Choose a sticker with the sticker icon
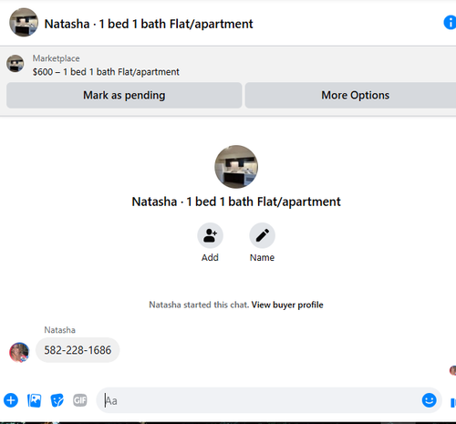The height and width of the screenshot is (424, 456). (57, 400)
